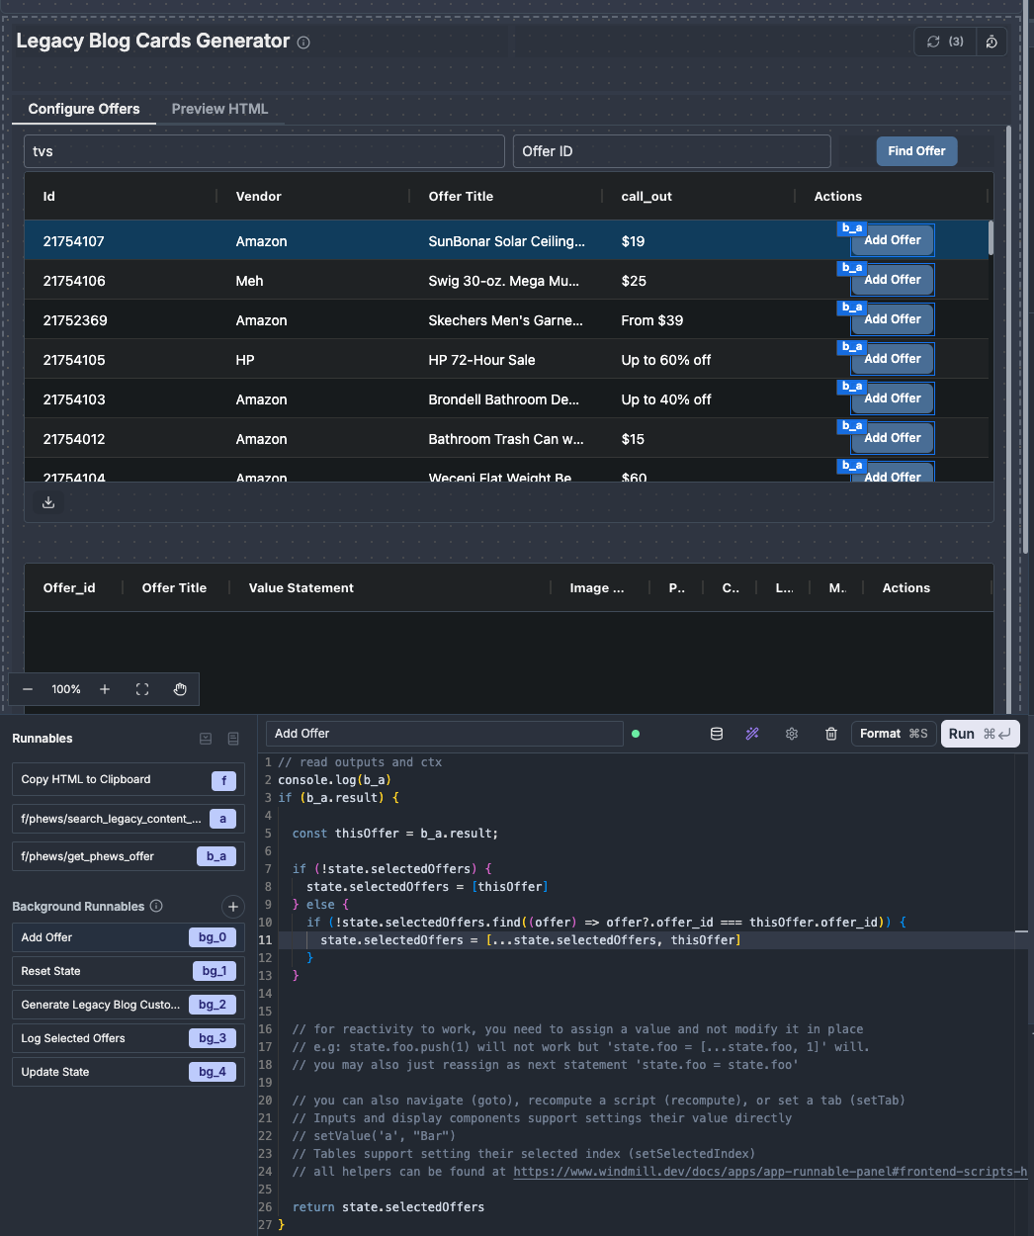The width and height of the screenshot is (1034, 1236).
Task: Click the search field containing 'tvs'
Action: 264,151
